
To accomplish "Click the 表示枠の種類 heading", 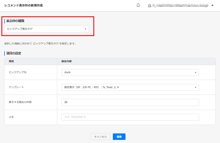I will click(x=15, y=21).
